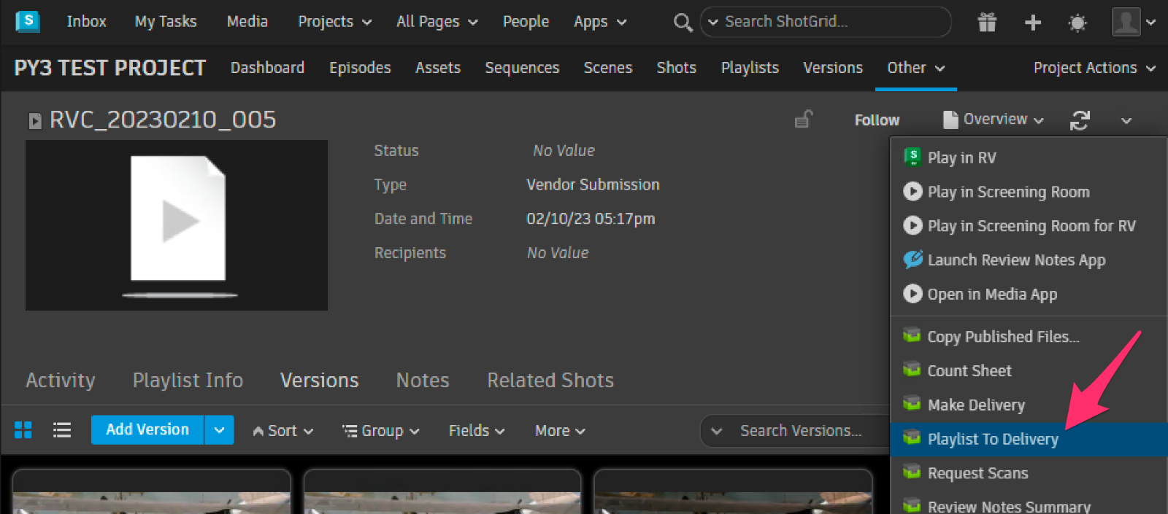Choose Make Delivery menu entry
This screenshot has height=514, width=1168.
pyautogui.click(x=1029, y=405)
